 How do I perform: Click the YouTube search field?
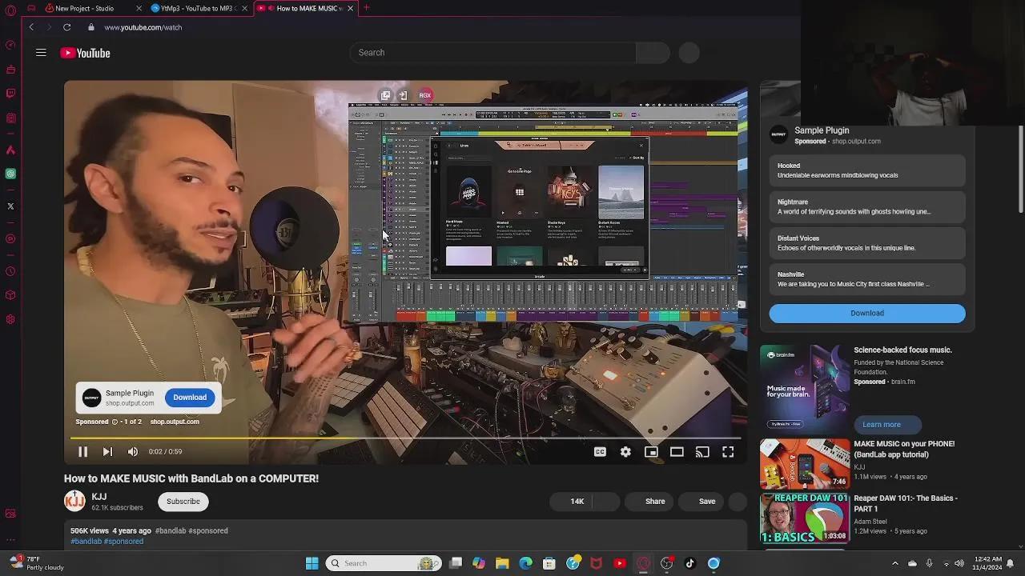[492, 53]
